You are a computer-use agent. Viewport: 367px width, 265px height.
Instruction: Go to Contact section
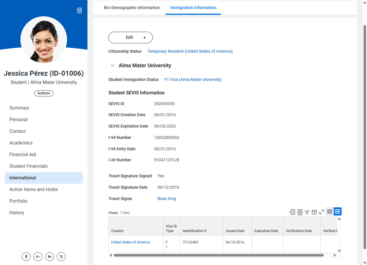coord(44,131)
